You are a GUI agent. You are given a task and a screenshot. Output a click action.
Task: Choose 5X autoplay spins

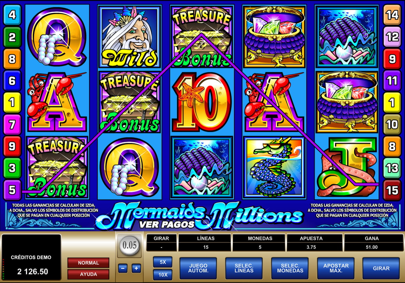[163, 262]
